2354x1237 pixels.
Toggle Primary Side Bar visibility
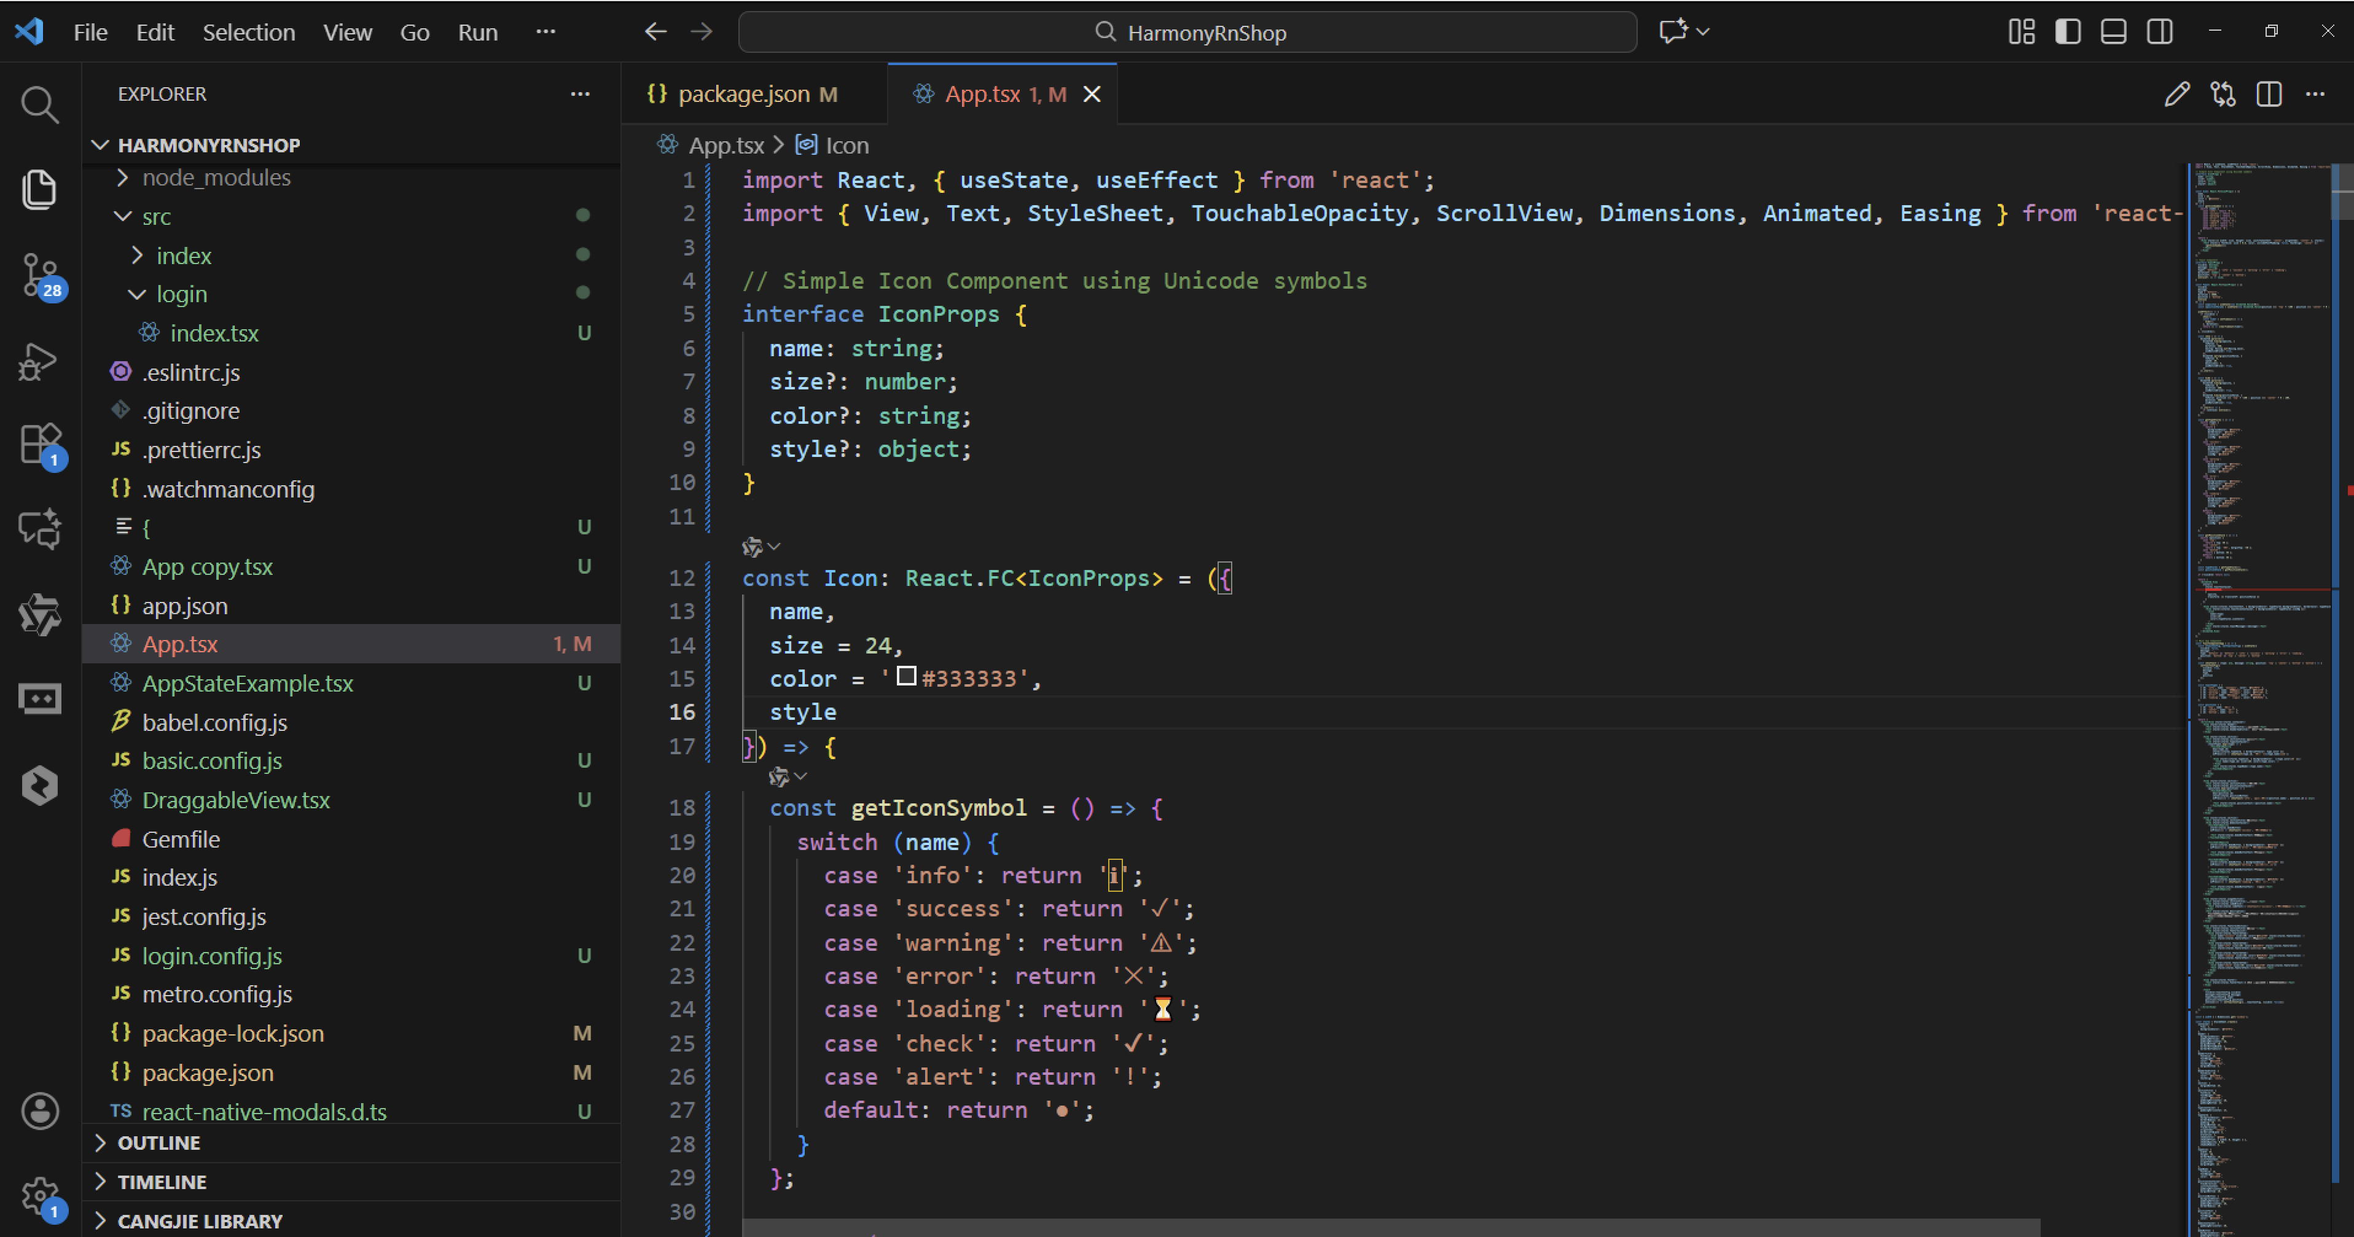2068,32
